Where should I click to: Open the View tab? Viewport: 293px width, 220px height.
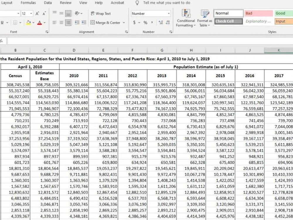pos(83,3)
